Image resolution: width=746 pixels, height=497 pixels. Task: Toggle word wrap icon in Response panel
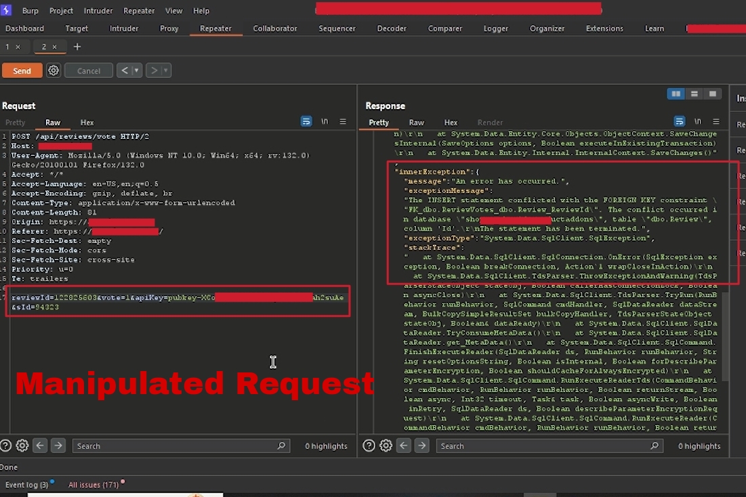click(679, 122)
